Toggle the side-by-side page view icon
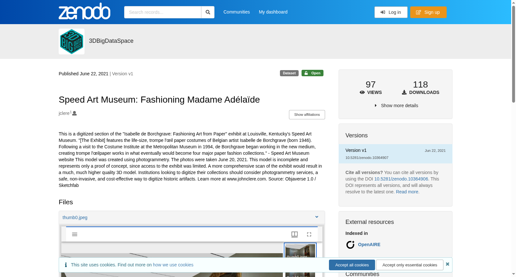Screen dimensions: 516x277 click(x=294, y=234)
